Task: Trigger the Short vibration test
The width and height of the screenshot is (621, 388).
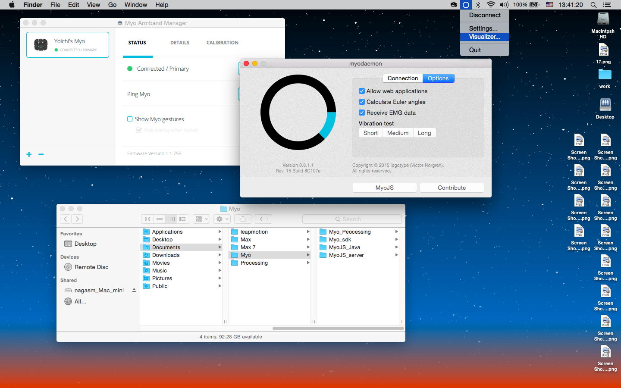Action: pos(370,133)
